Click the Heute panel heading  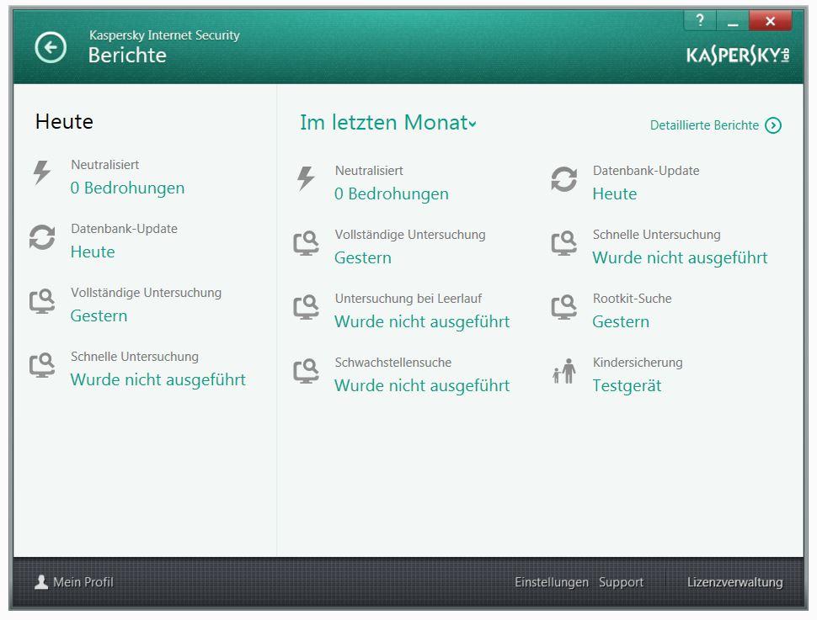click(x=64, y=122)
